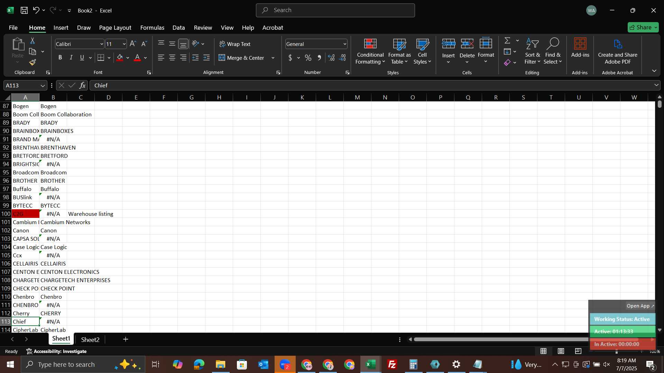Click Create and Share Adobe PDF
The height and width of the screenshot is (373, 664).
click(x=618, y=51)
